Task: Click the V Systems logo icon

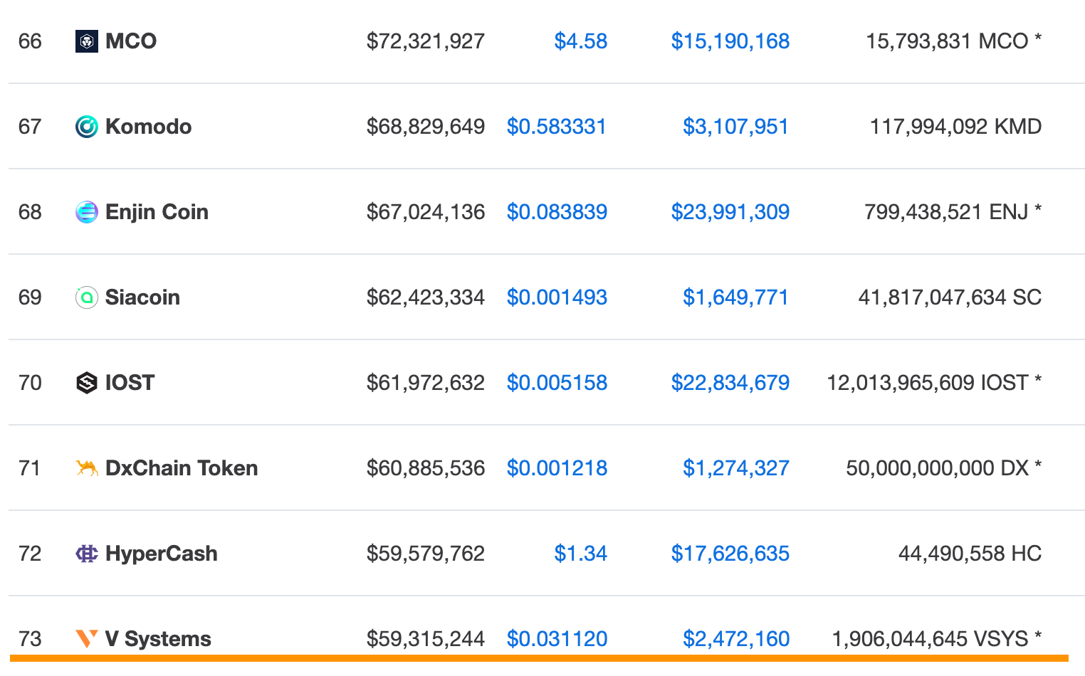Action: tap(87, 638)
